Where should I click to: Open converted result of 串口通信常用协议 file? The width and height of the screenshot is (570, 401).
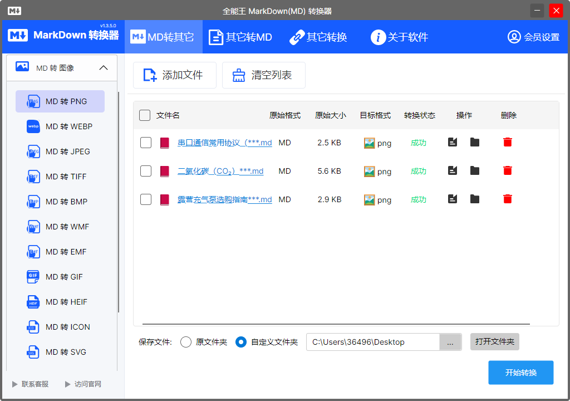pos(453,142)
